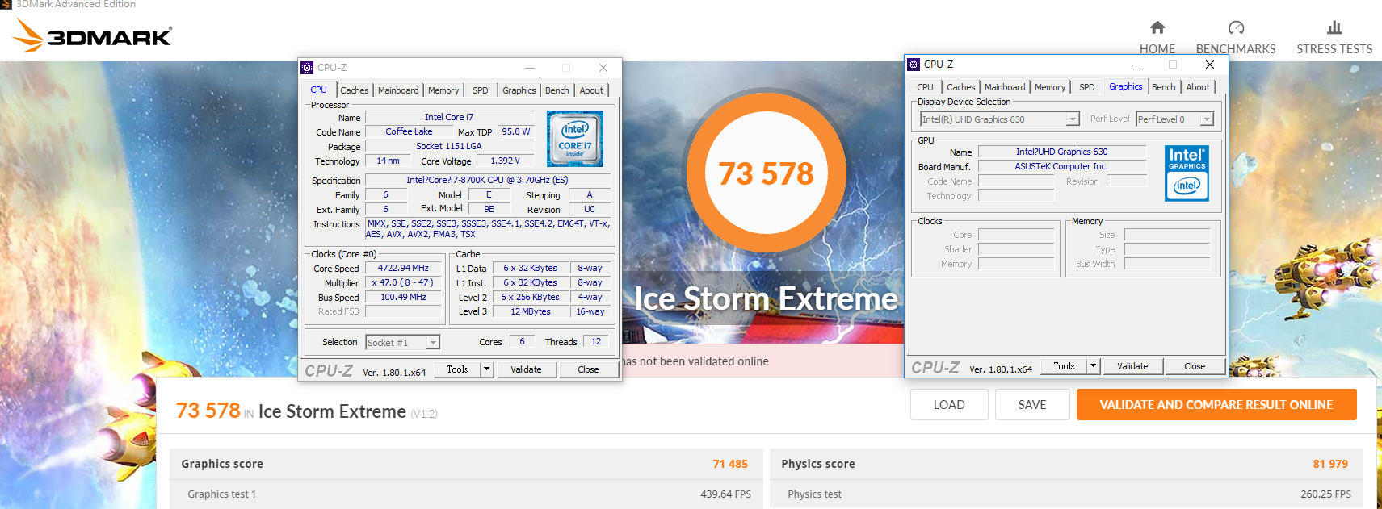Open Bench tab in left CPU-Z
The width and height of the screenshot is (1382, 509).
557,90
